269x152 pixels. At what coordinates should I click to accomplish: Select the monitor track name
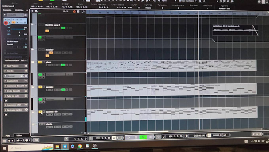pos(49,50)
